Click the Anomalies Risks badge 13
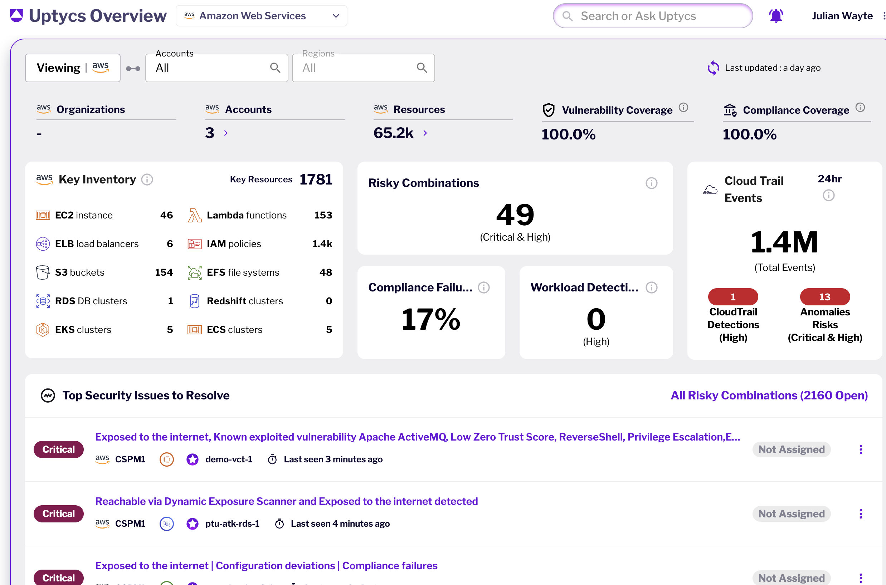The height and width of the screenshot is (585, 886). (x=825, y=297)
